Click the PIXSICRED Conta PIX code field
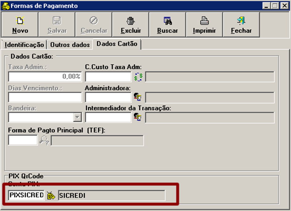 26,195
